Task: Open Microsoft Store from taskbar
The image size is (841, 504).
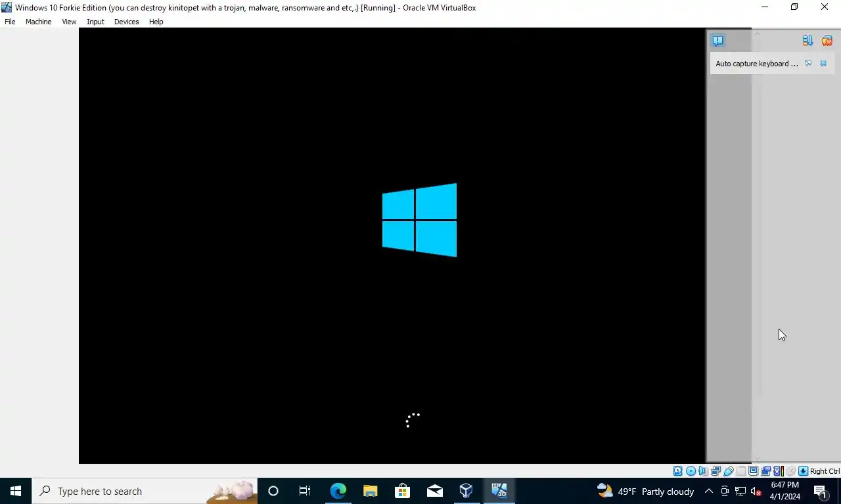Action: (402, 491)
